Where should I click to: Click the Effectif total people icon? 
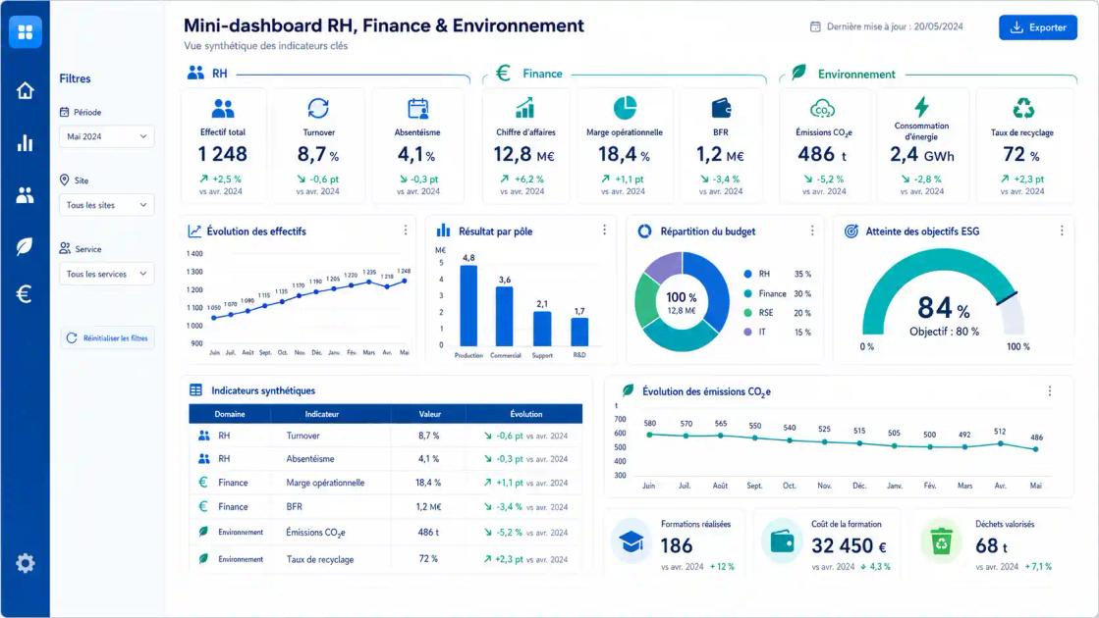click(223, 109)
